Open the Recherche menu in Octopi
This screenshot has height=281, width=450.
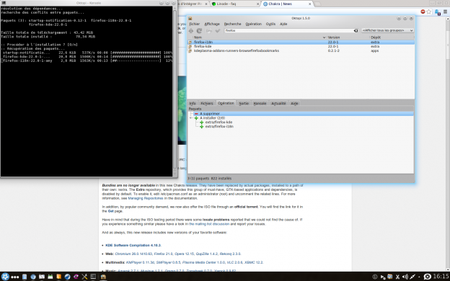[232, 24]
